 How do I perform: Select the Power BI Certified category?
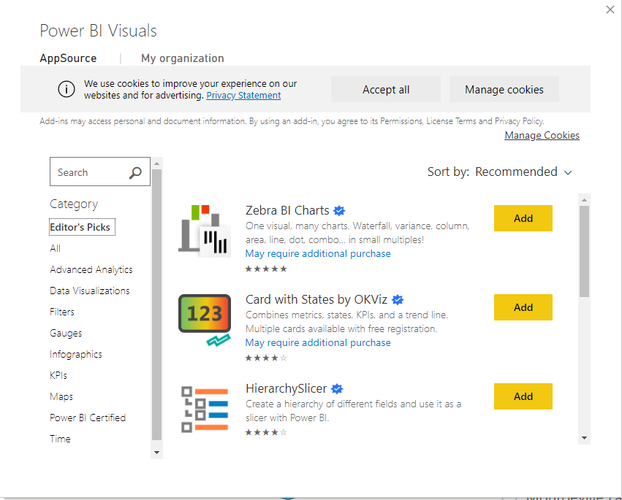pyautogui.click(x=88, y=418)
